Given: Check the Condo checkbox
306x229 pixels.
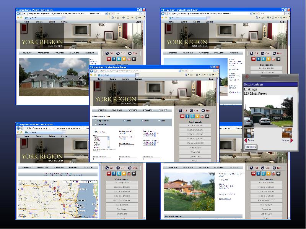Looking at the screenshot, I should coord(124,121).
